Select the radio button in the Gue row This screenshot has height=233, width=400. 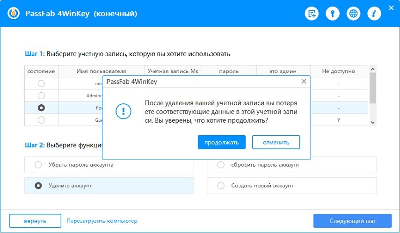41,120
